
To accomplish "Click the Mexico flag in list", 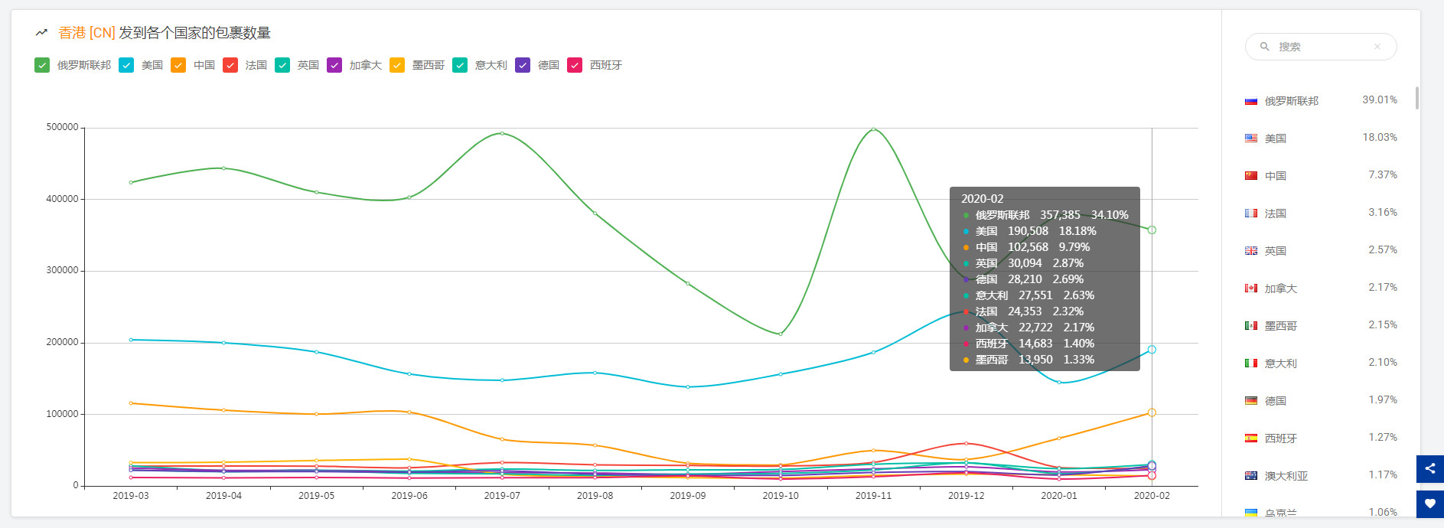I will (x=1251, y=326).
